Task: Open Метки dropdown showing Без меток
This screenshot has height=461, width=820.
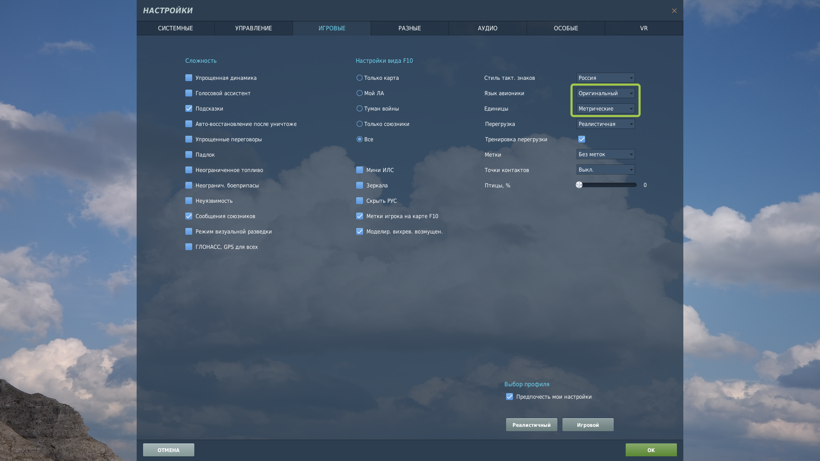Action: point(605,154)
